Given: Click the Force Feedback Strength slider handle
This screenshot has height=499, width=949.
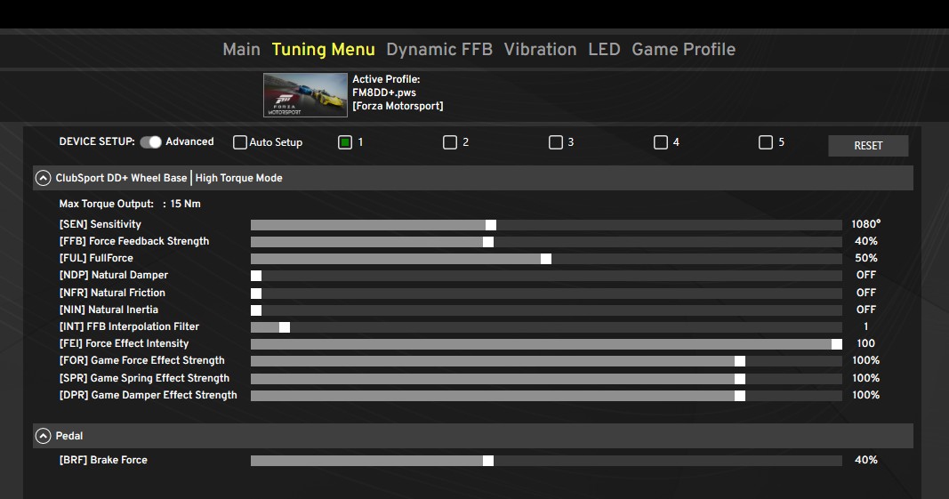Looking at the screenshot, I should (488, 242).
